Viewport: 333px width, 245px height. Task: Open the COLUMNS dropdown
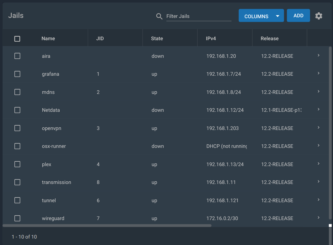pyautogui.click(x=261, y=16)
